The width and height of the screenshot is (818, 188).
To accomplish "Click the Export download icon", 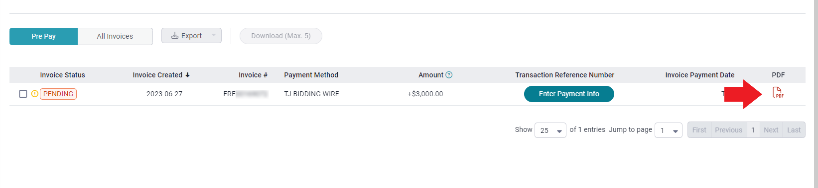I will pyautogui.click(x=175, y=36).
